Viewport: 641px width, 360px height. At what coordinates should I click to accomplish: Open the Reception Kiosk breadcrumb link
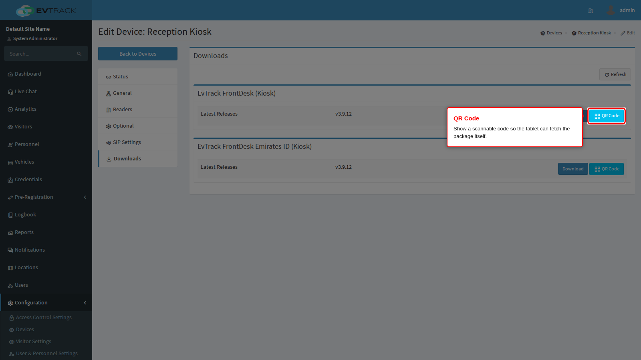[591, 33]
